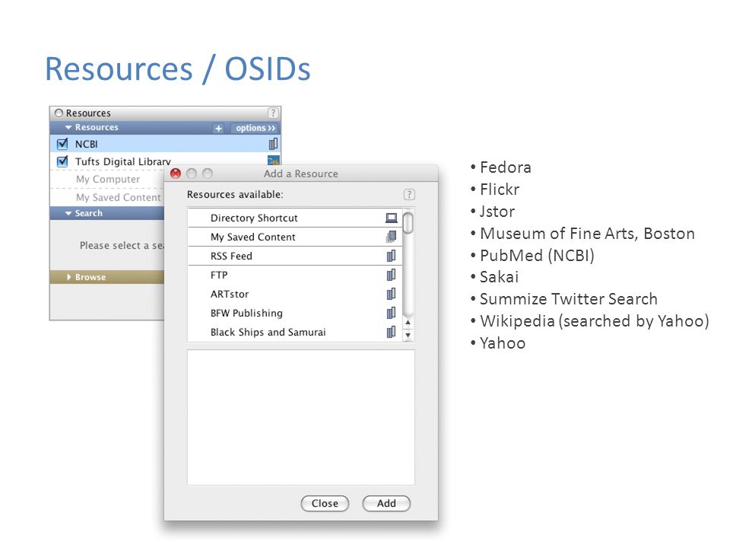This screenshot has width=730, height=548.
Task: Uncheck the NCBI checkbox
Action: click(62, 144)
